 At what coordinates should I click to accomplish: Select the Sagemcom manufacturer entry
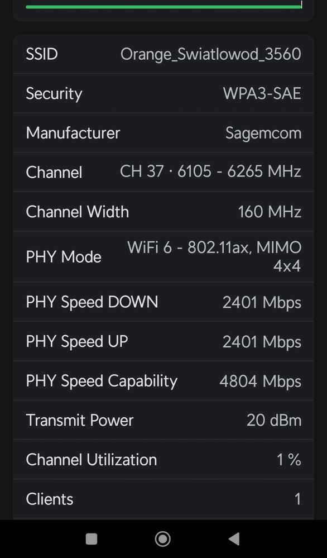pos(263,133)
